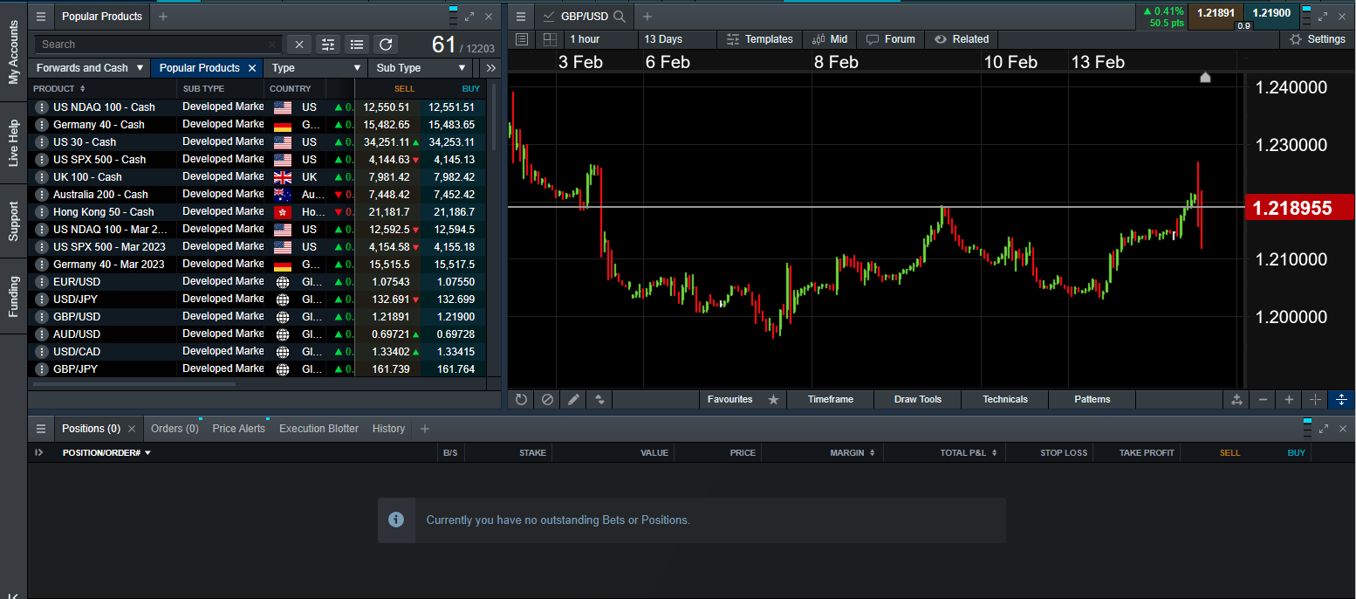Refresh the product list
Image resolution: width=1356 pixels, height=599 pixels.
(386, 45)
